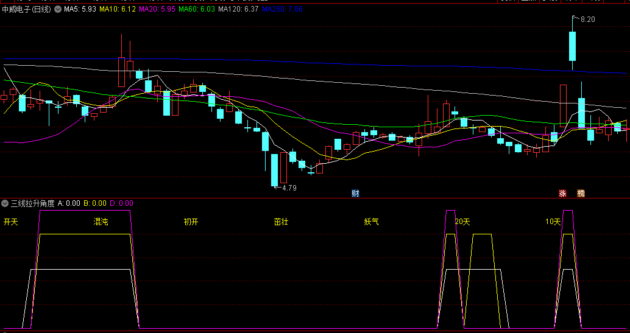This screenshot has height=333, width=630.
Task: Select the cyan candle under the 8.20 high
Action: click(572, 46)
